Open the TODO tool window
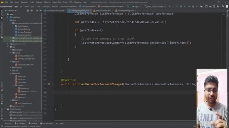The height and width of the screenshot is (128, 229). click(x=8, y=123)
